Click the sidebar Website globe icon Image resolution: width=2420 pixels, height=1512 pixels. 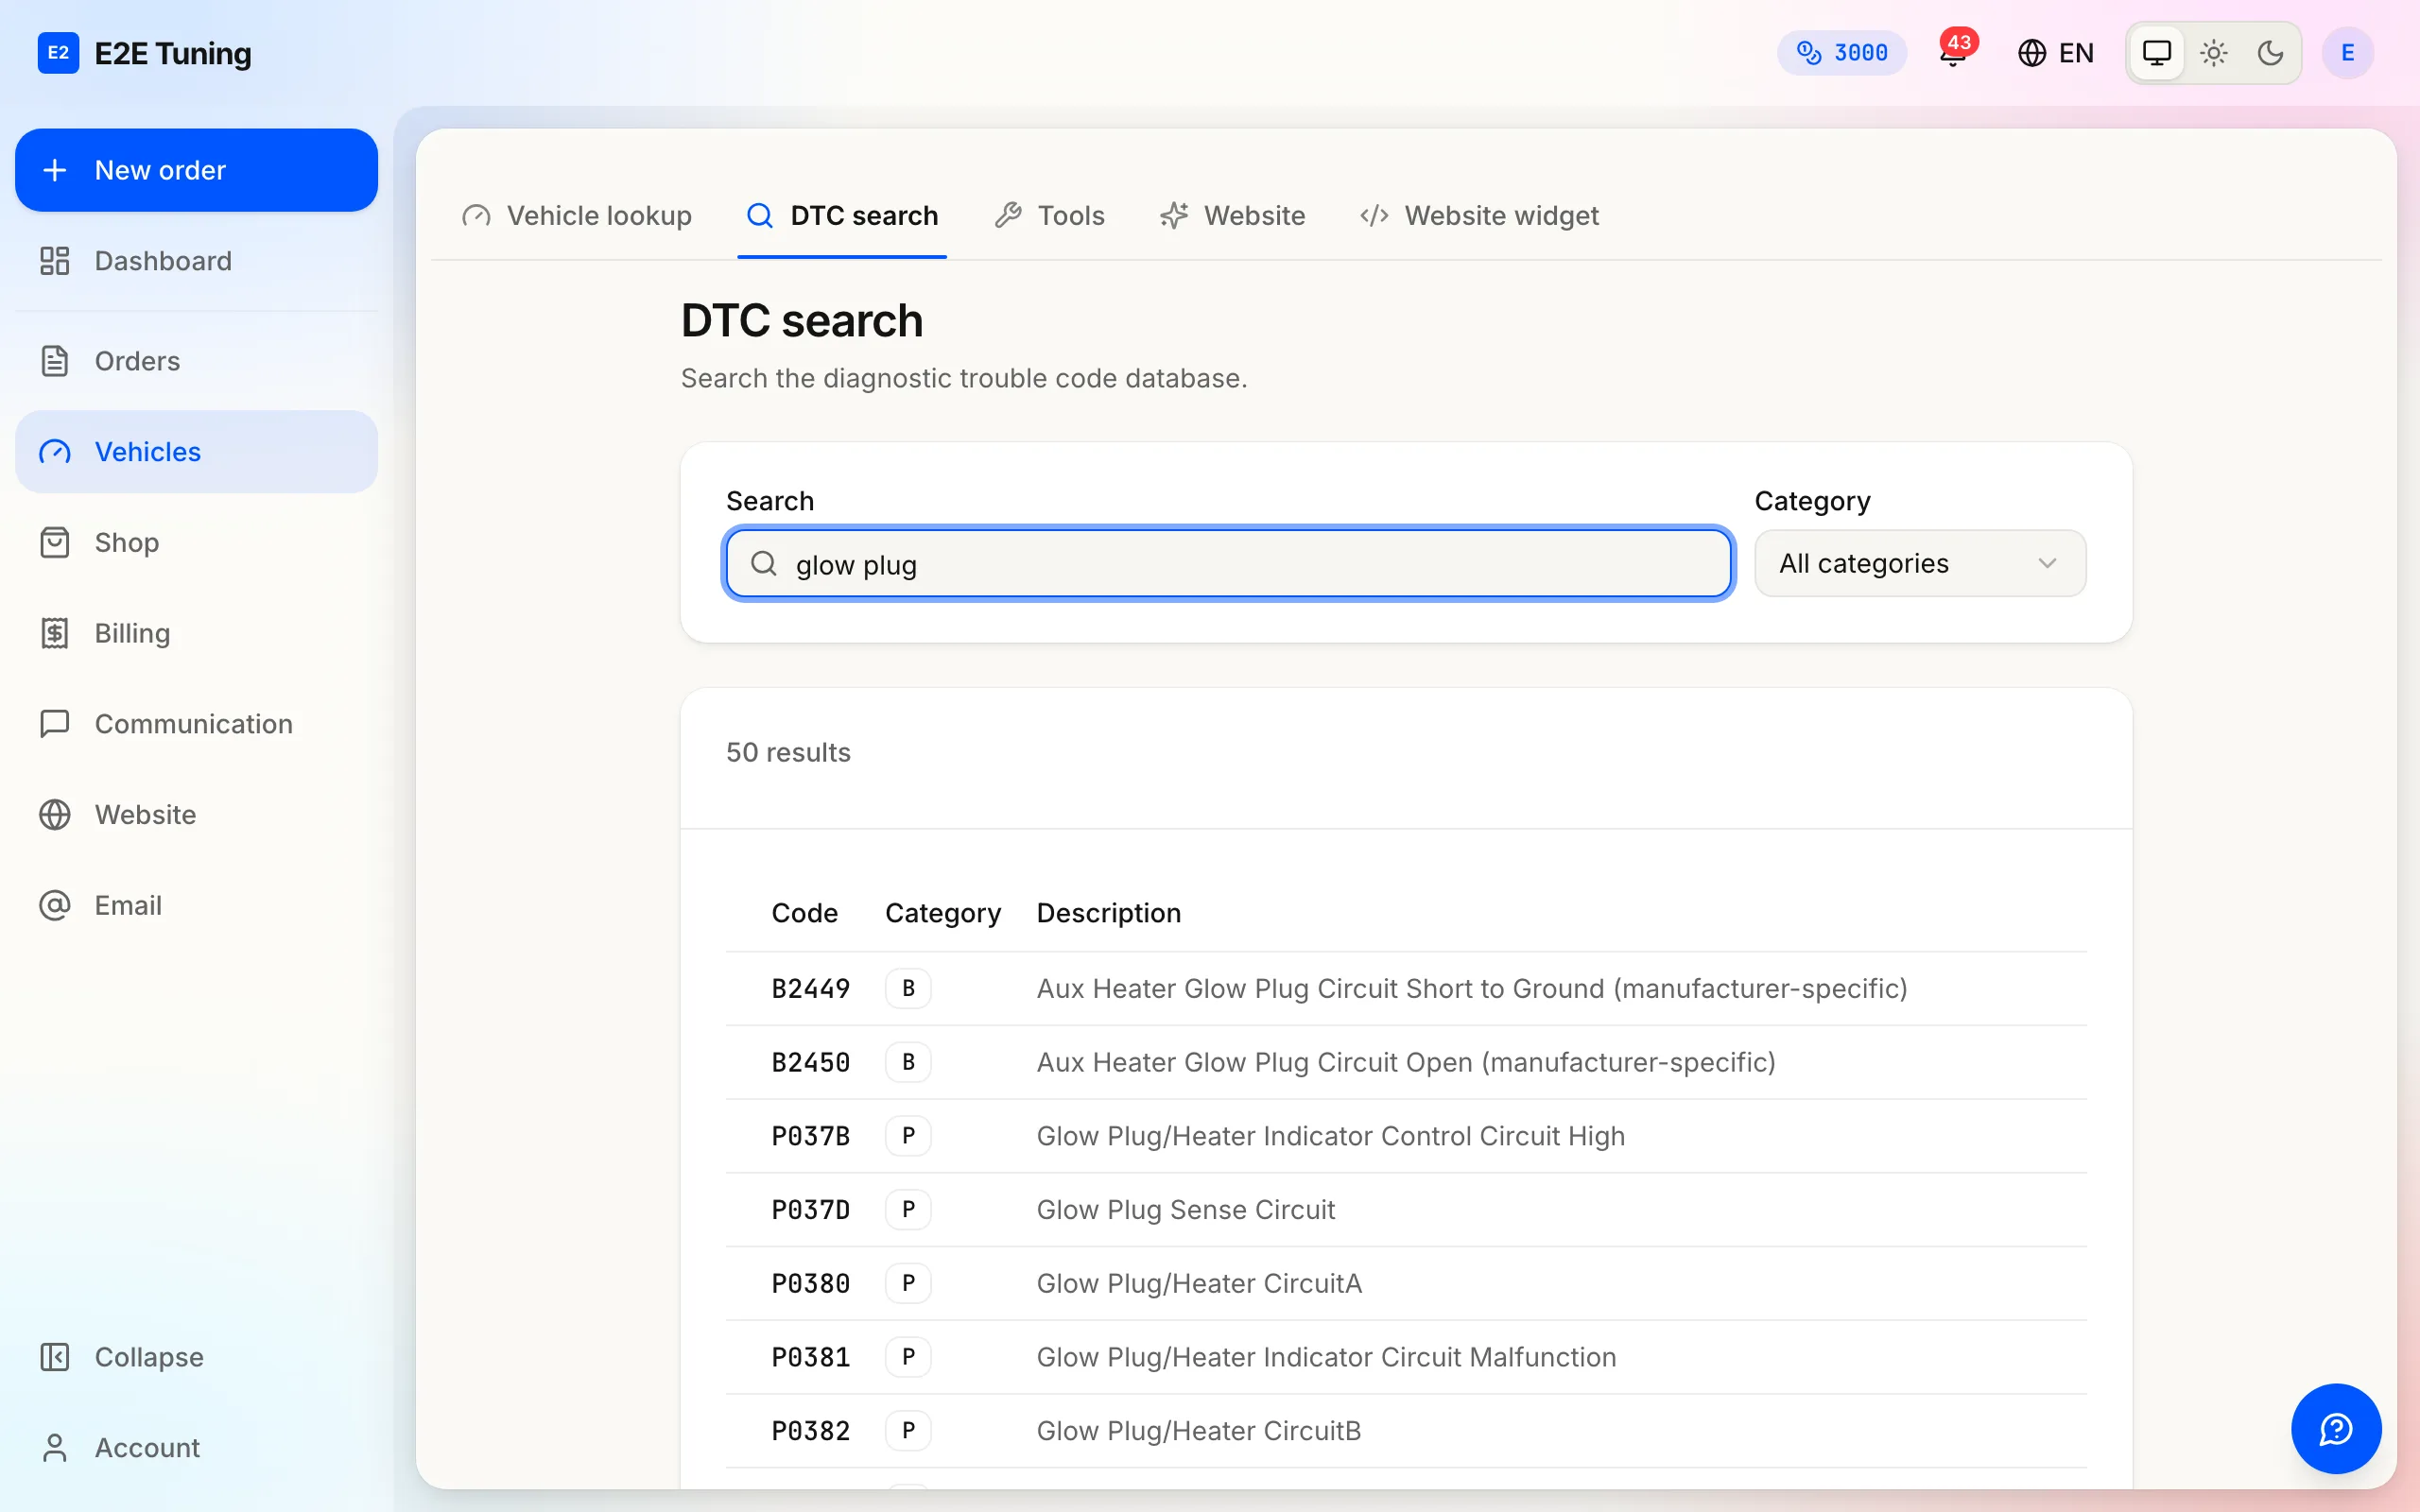click(55, 815)
